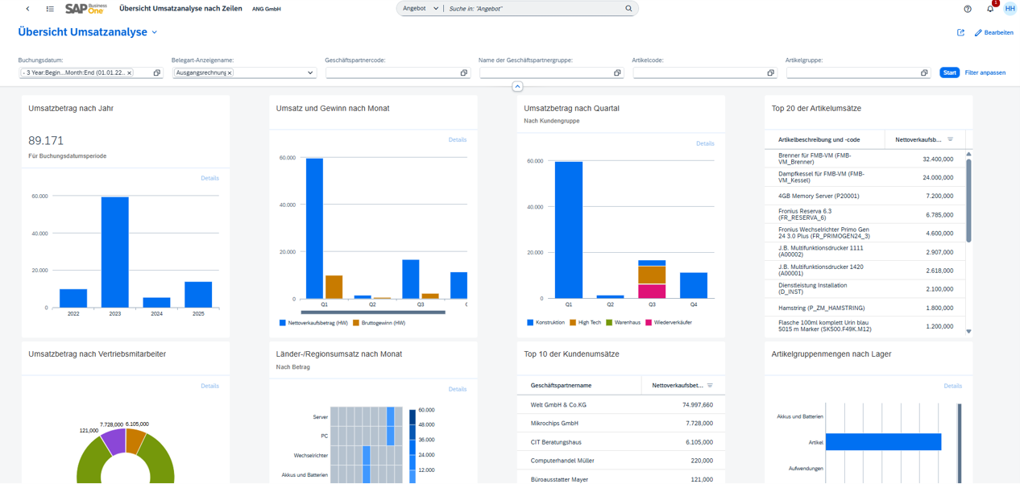Viewport: 1020px width, 484px height.
Task: Open value help for Geschäftspartnergruppe name field
Action: click(x=617, y=72)
